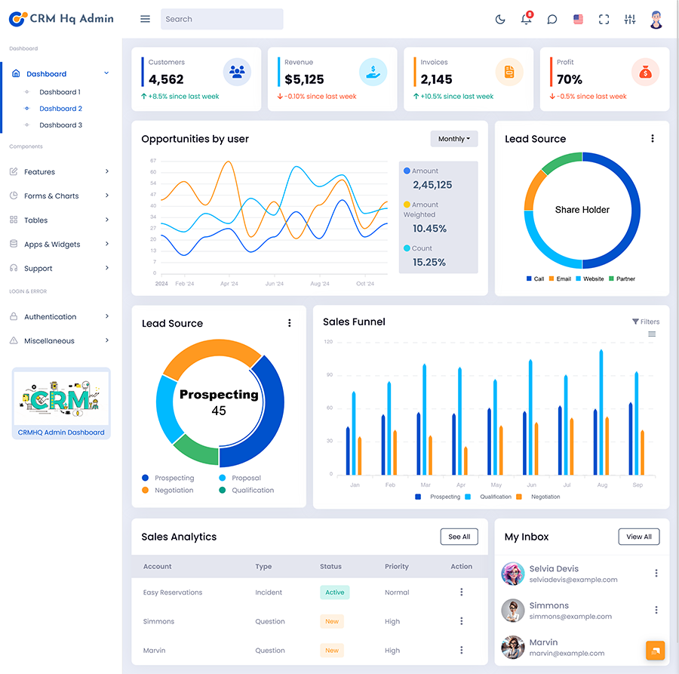679x674 pixels.
Task: Open action menu for Easy Reservations row
Action: click(x=461, y=592)
